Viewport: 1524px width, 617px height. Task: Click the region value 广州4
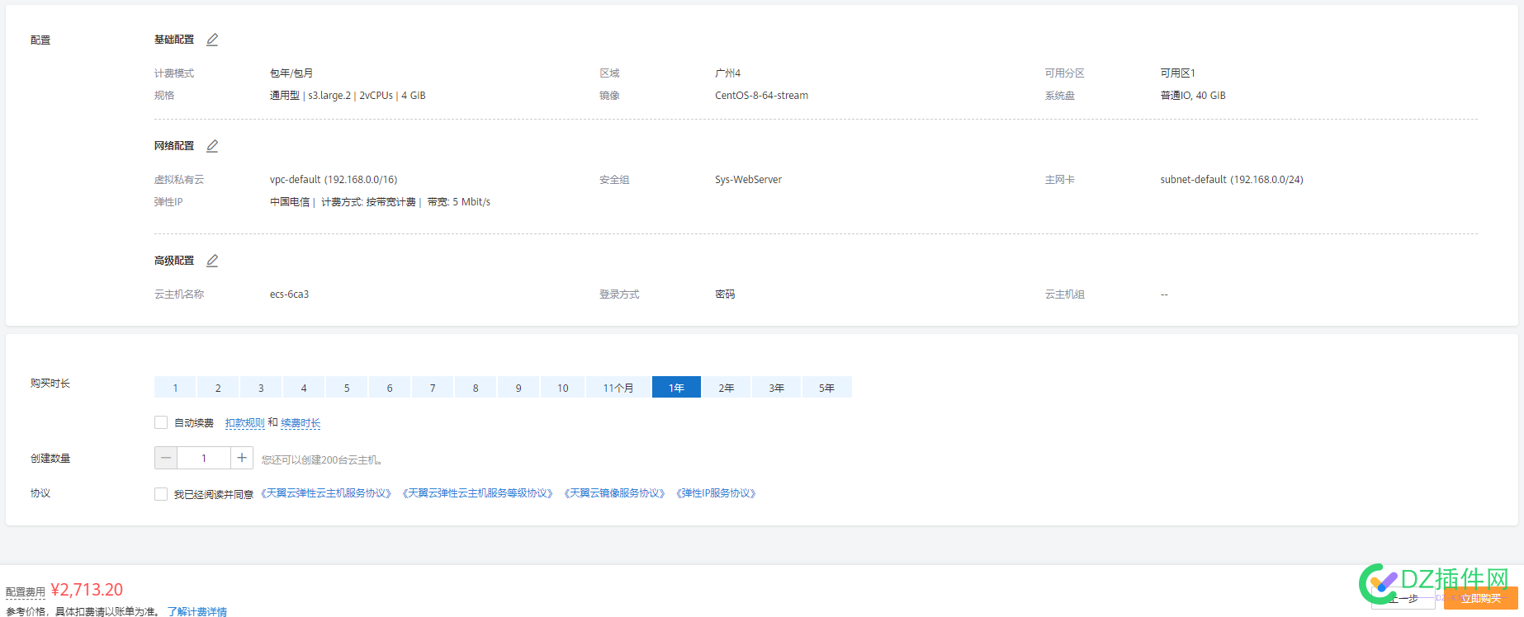pyautogui.click(x=728, y=73)
